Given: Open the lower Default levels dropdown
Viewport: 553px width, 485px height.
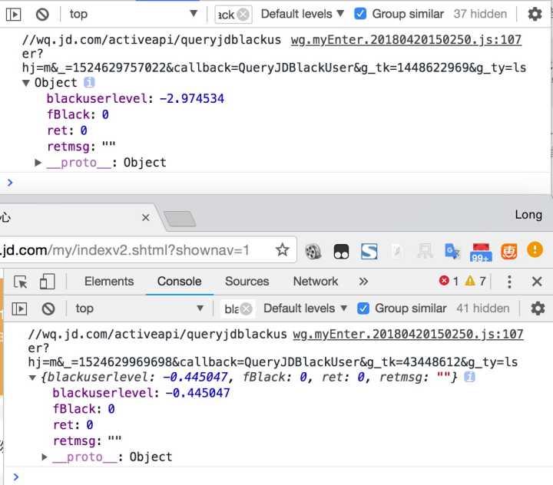Looking at the screenshot, I should [304, 308].
